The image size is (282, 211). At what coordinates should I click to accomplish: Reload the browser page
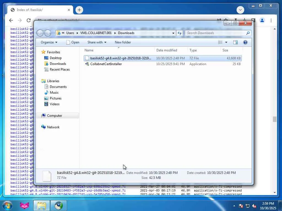[x=29, y=20]
